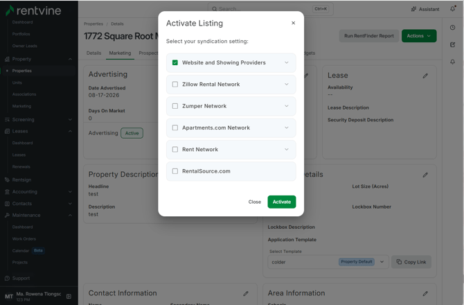Edit Contact Information with pencil icon
The image size is (464, 305).
pos(246,293)
